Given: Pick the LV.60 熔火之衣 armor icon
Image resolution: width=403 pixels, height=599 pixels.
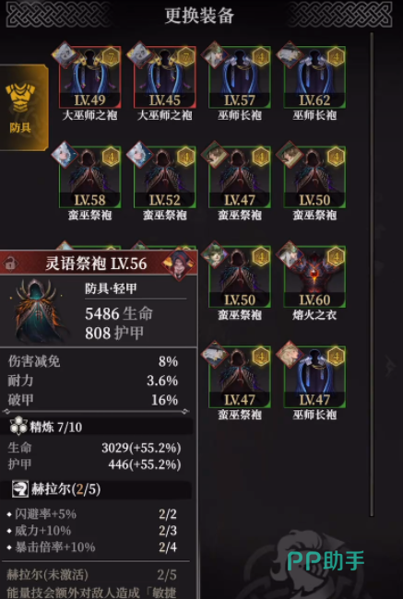Looking at the screenshot, I should pos(314,277).
